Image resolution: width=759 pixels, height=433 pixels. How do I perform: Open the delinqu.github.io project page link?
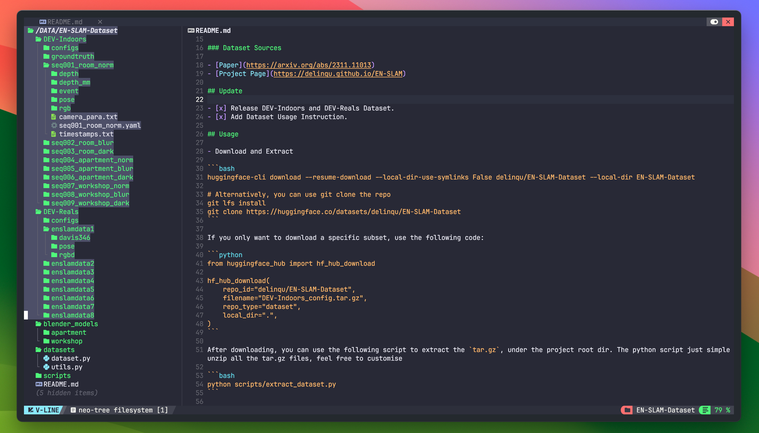338,74
